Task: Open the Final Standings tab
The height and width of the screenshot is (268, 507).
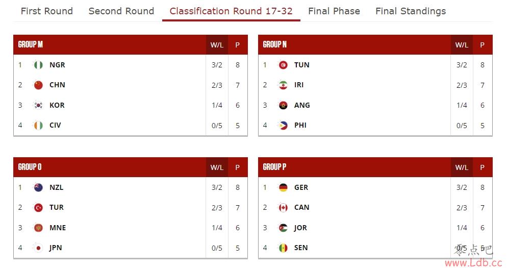Action: pos(411,11)
